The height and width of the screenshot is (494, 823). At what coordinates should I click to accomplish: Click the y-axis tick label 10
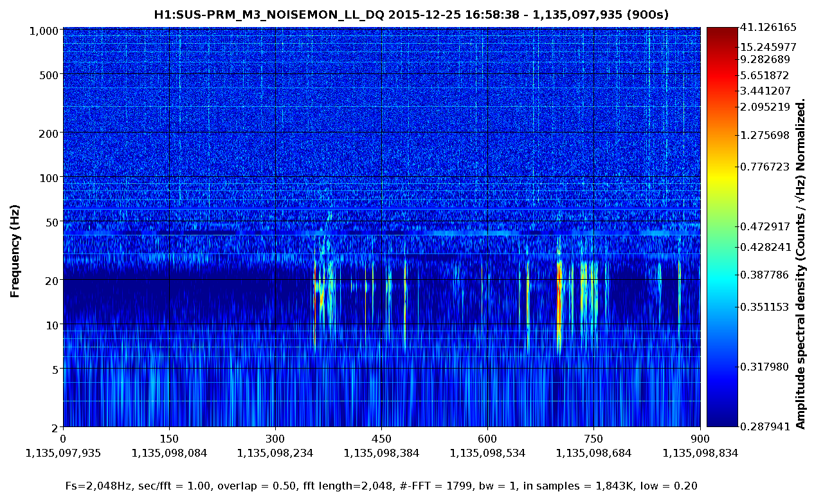tap(53, 324)
